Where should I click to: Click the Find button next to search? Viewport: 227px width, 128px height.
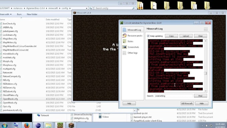[x=200, y=96]
